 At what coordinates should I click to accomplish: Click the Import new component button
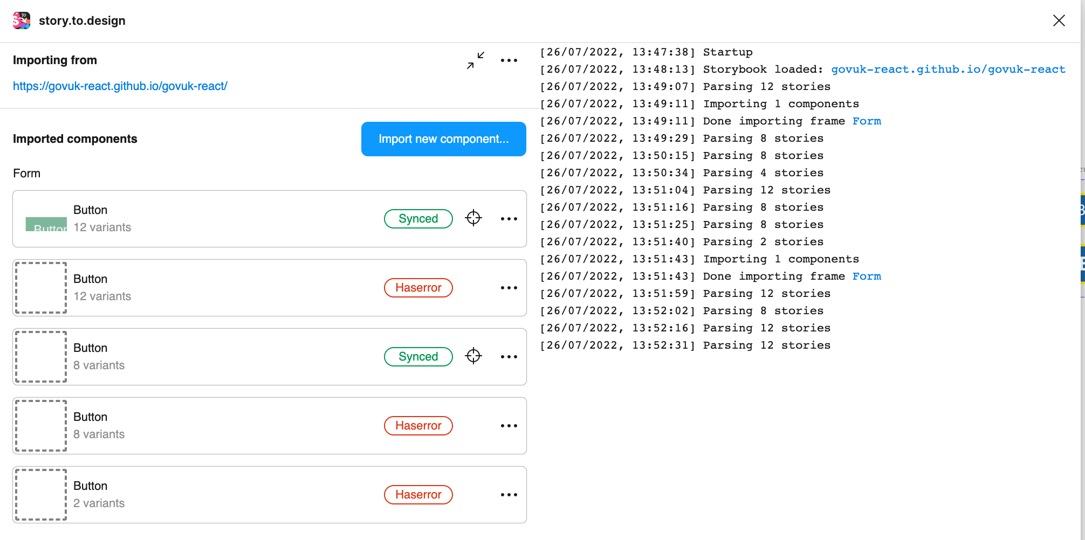click(444, 139)
